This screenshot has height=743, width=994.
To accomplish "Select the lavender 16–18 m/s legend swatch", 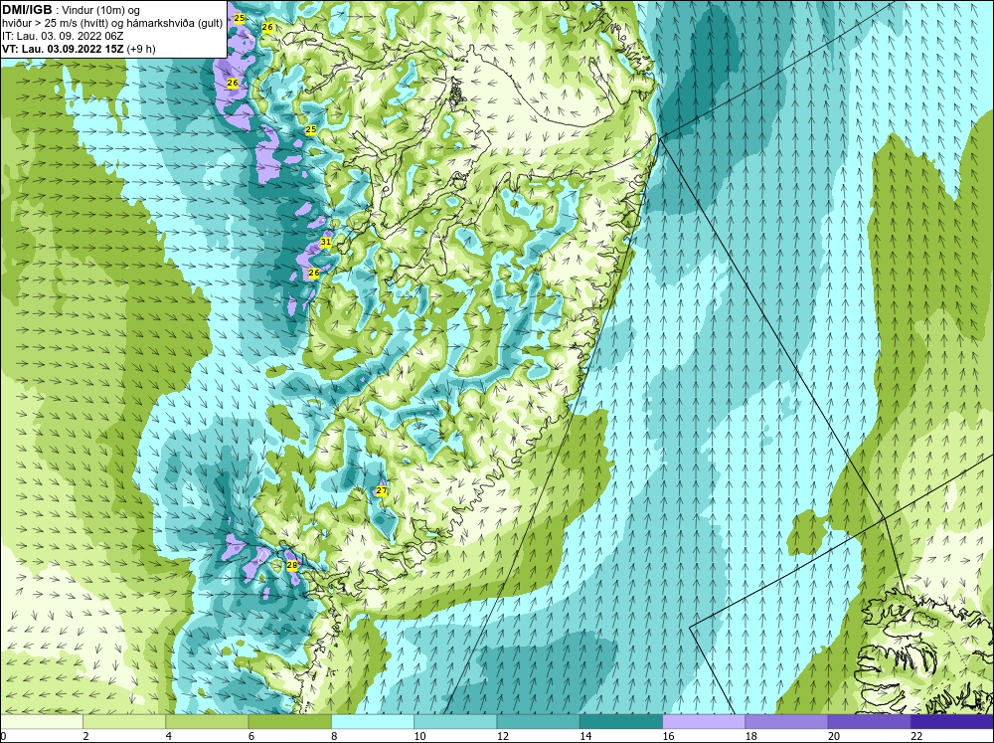I will 704,722.
